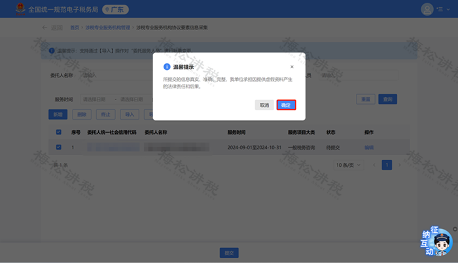Click the 广东 location badge

tap(115, 10)
